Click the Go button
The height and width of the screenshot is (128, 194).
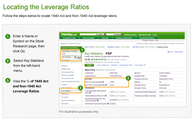(78, 57)
